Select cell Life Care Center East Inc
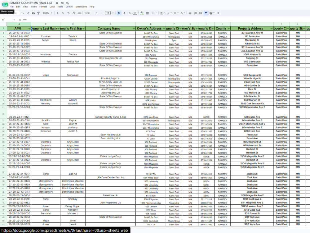The width and height of the screenshot is (310, 233). 111,177
